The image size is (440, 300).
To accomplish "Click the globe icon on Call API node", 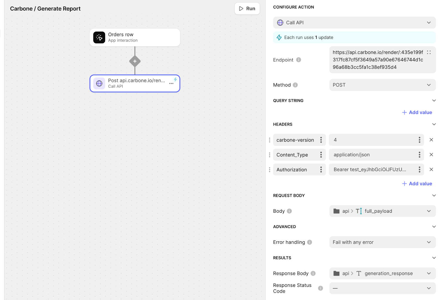I will (99, 83).
